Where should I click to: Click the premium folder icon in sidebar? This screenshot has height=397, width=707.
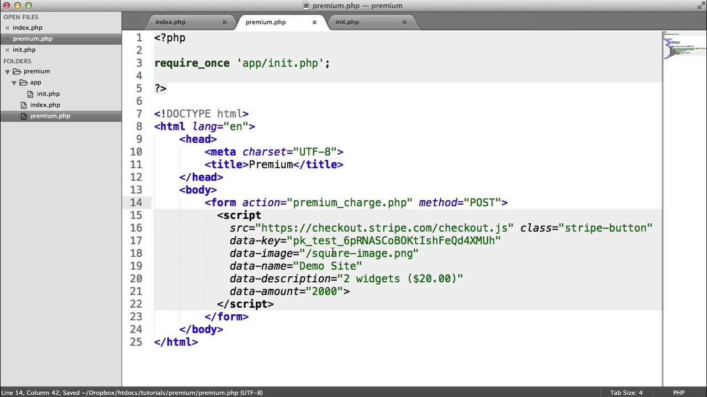tap(17, 71)
